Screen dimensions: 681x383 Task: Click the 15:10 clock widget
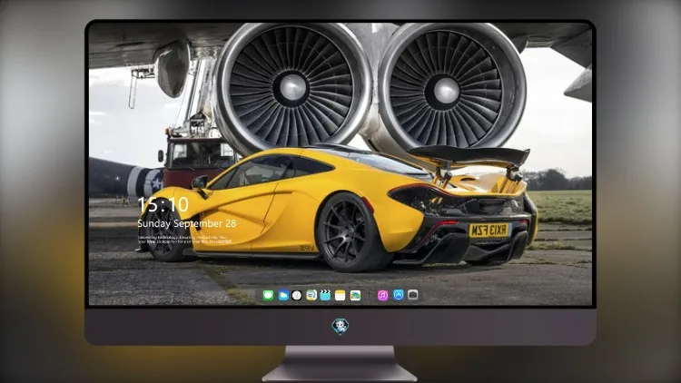163,204
